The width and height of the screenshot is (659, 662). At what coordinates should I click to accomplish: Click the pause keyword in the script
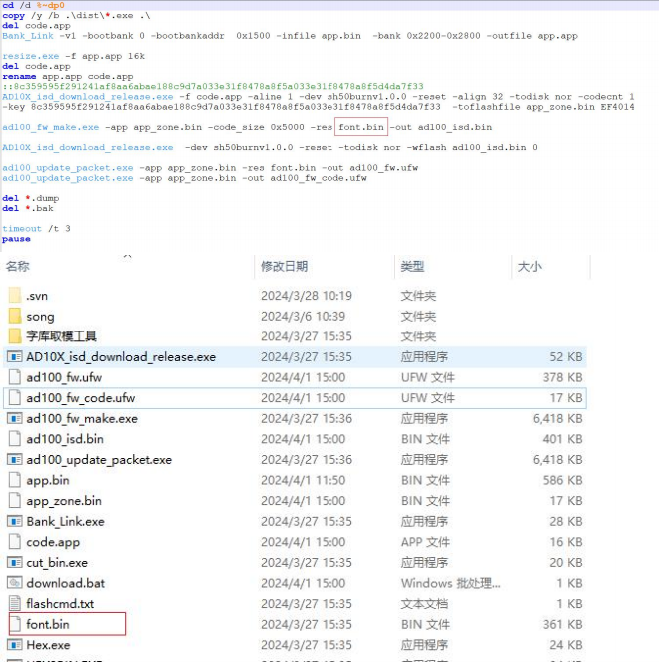pos(16,239)
